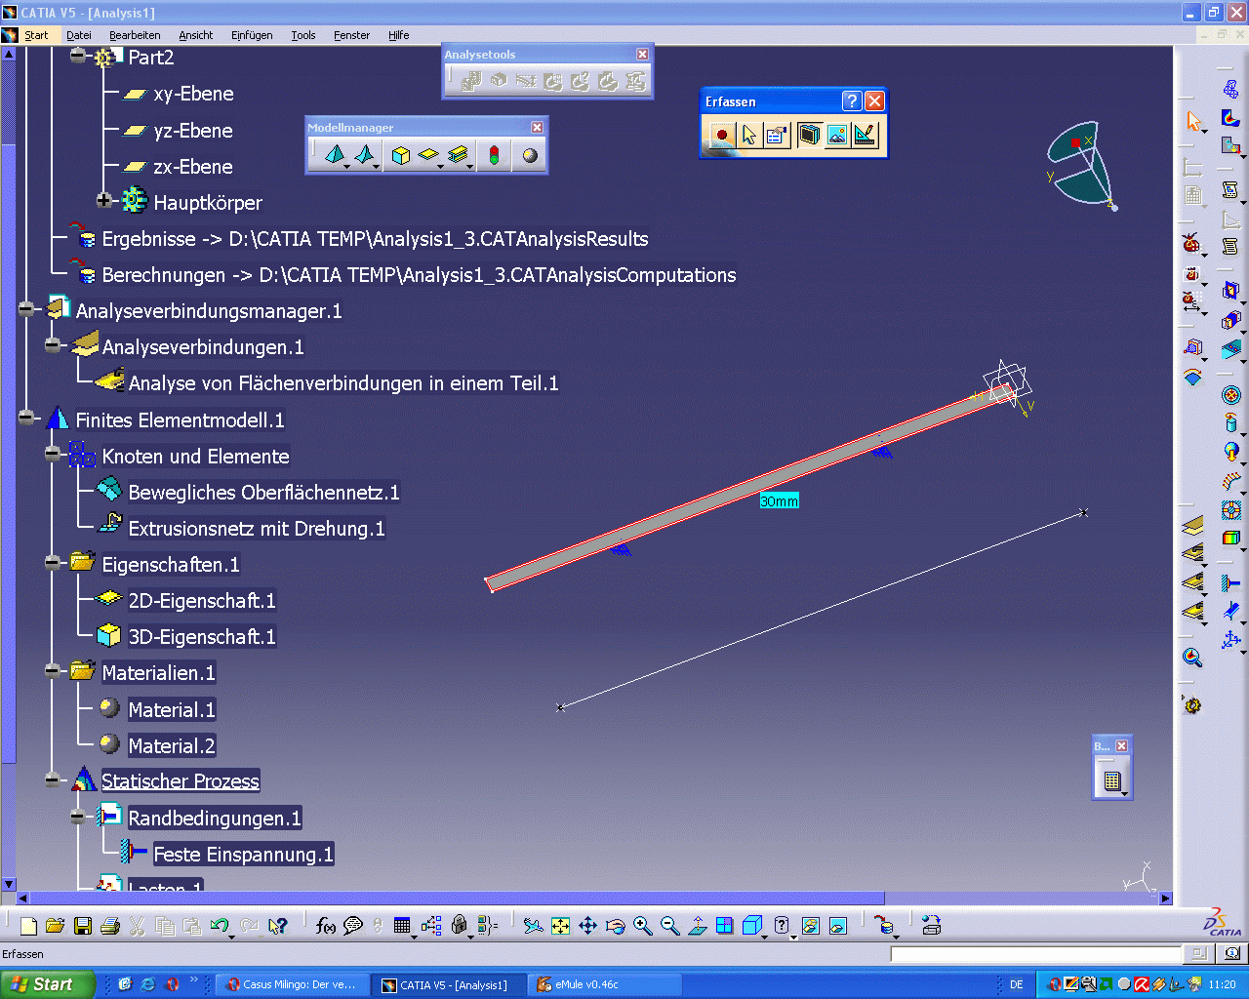This screenshot has width=1249, height=999.
Task: Click the Fit All In view icon
Action: click(x=560, y=926)
